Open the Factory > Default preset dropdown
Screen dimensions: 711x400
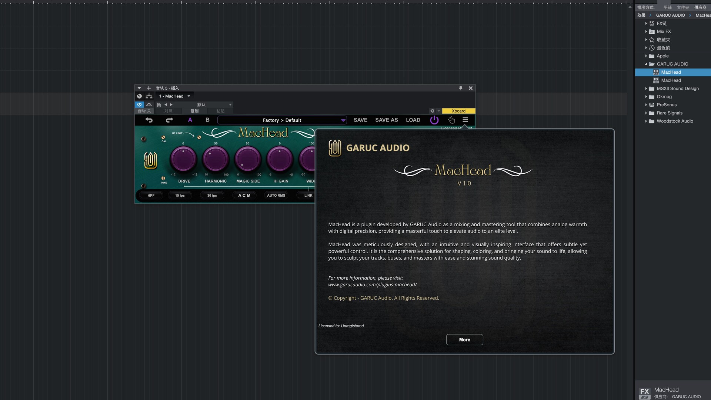click(282, 120)
